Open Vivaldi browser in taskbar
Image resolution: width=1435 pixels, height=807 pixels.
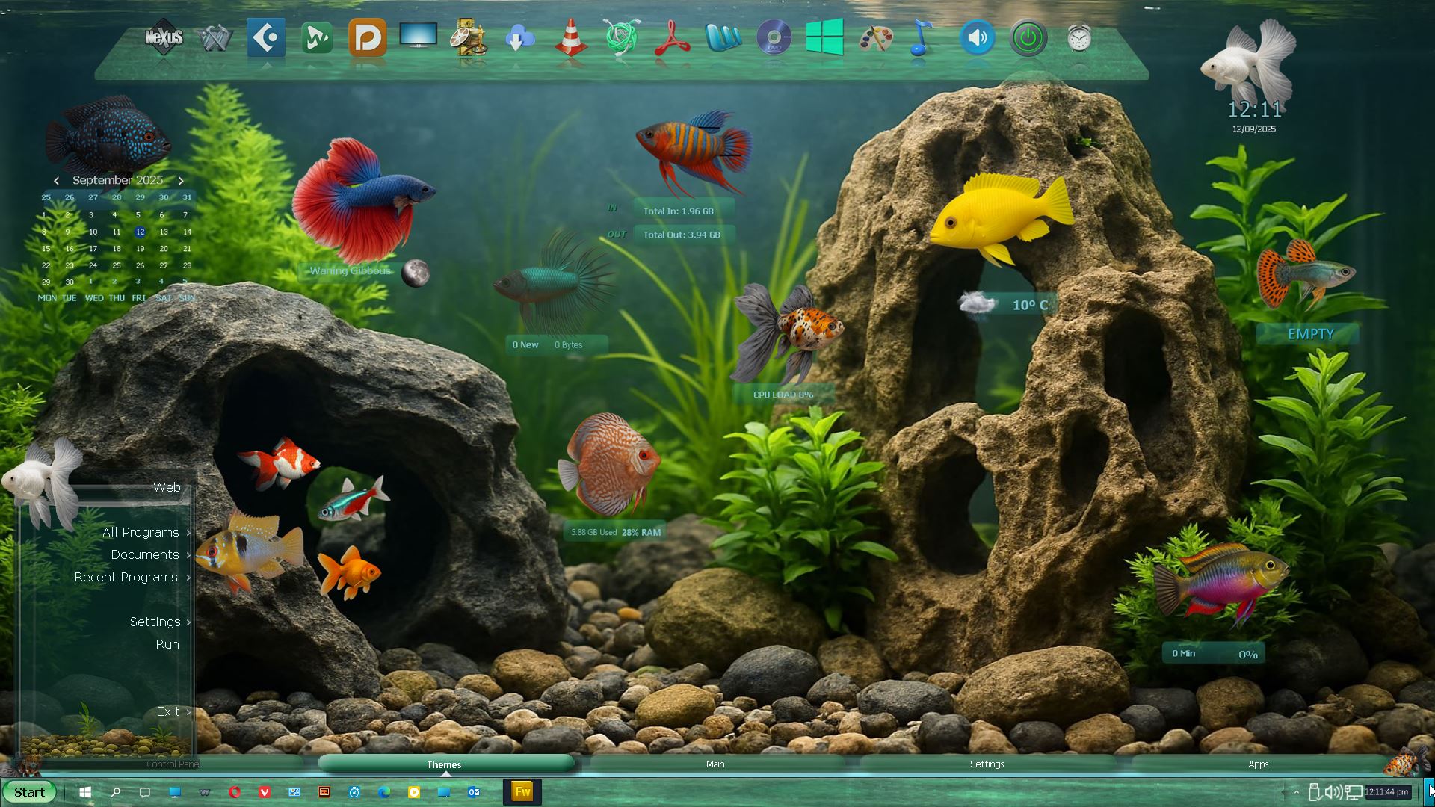pyautogui.click(x=265, y=792)
